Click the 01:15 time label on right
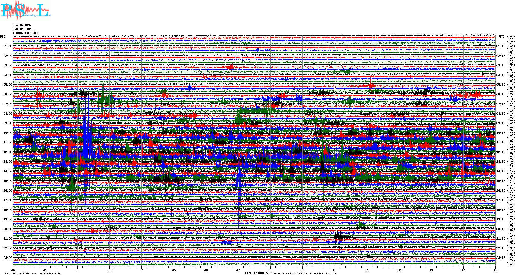The image size is (516, 277). click(x=501, y=46)
